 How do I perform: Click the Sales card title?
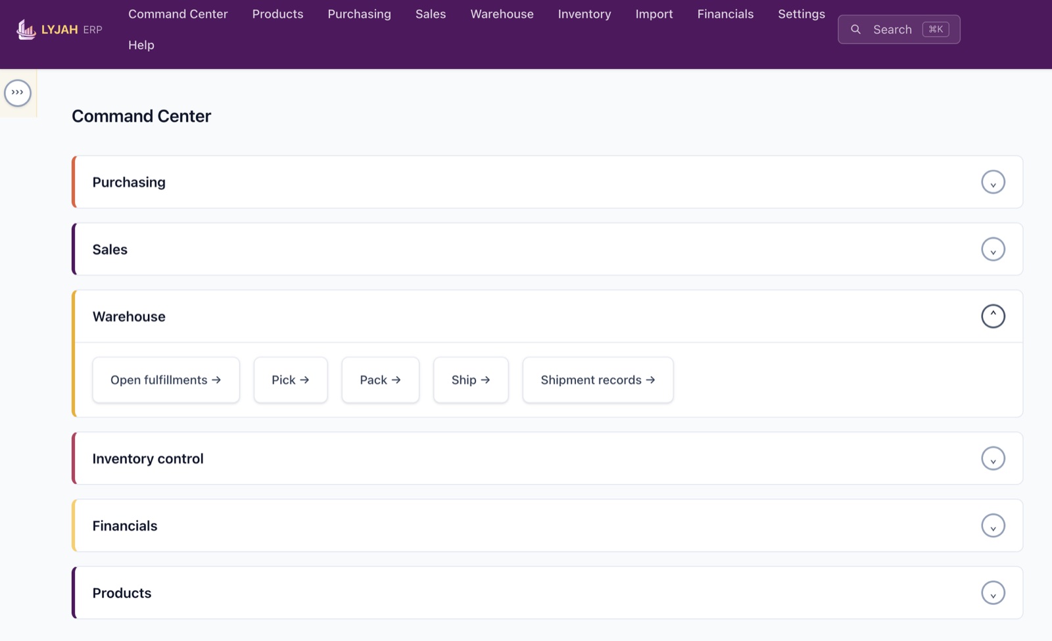[x=110, y=249]
